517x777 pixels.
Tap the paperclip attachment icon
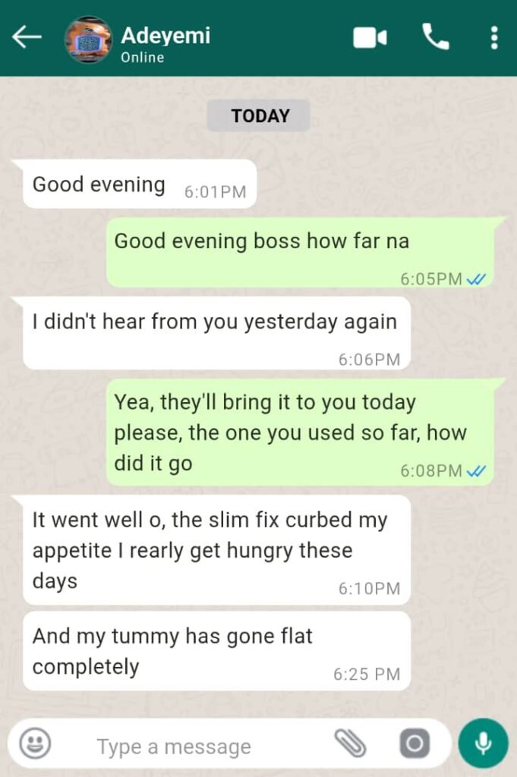tap(351, 744)
